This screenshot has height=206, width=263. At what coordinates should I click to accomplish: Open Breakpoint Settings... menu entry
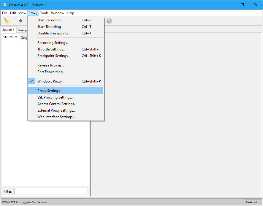pos(66,56)
